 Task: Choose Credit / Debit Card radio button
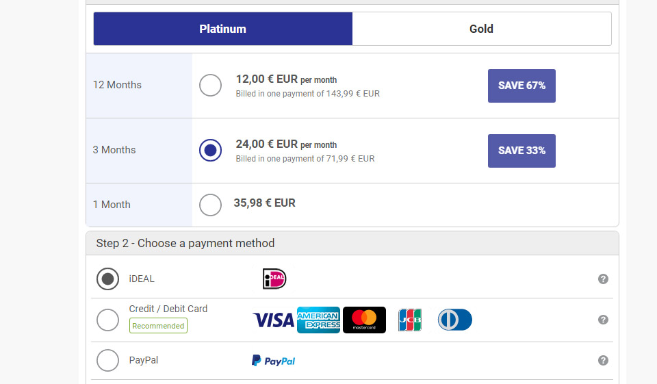point(107,320)
